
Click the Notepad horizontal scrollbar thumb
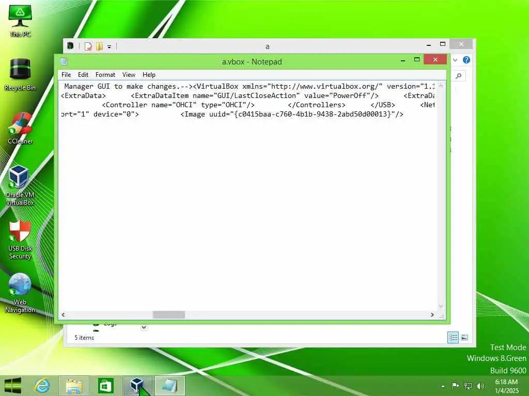tap(169, 315)
